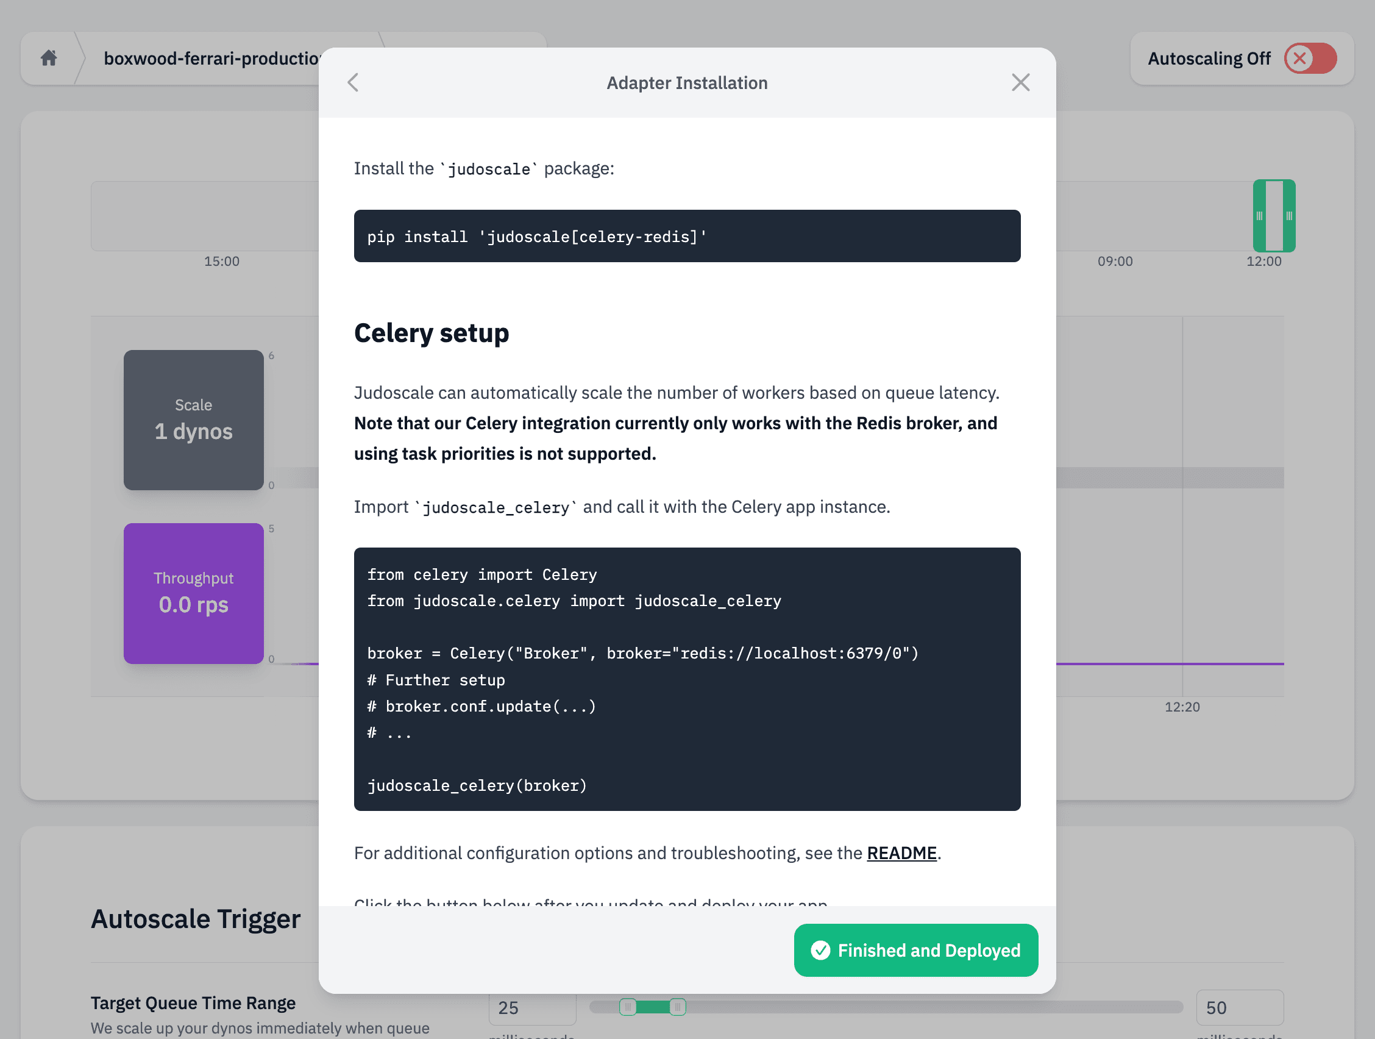Click the checkmark icon in Finished and Deployed

coord(822,950)
